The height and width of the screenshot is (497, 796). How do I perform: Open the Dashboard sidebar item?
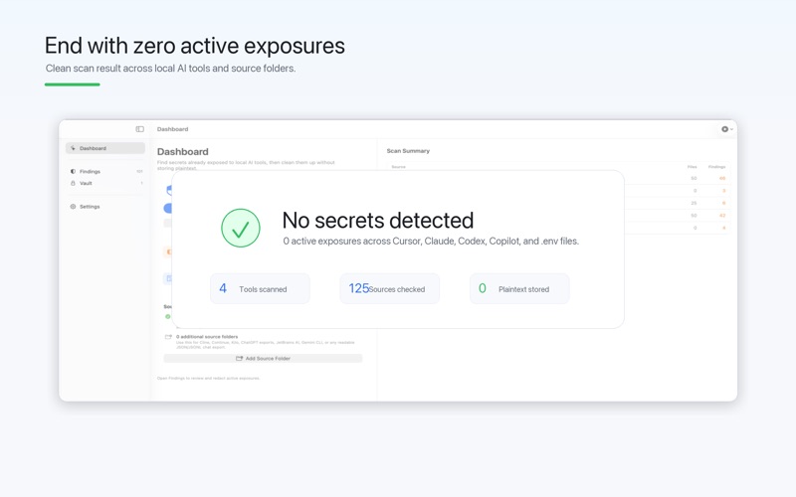(105, 148)
